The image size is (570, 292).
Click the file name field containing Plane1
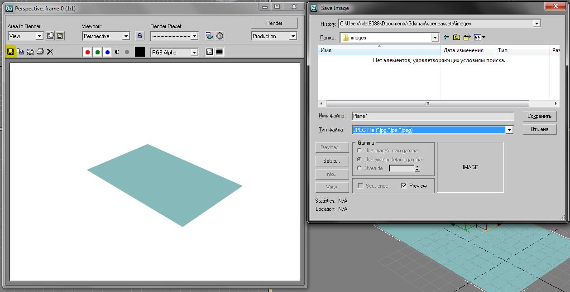pos(432,116)
